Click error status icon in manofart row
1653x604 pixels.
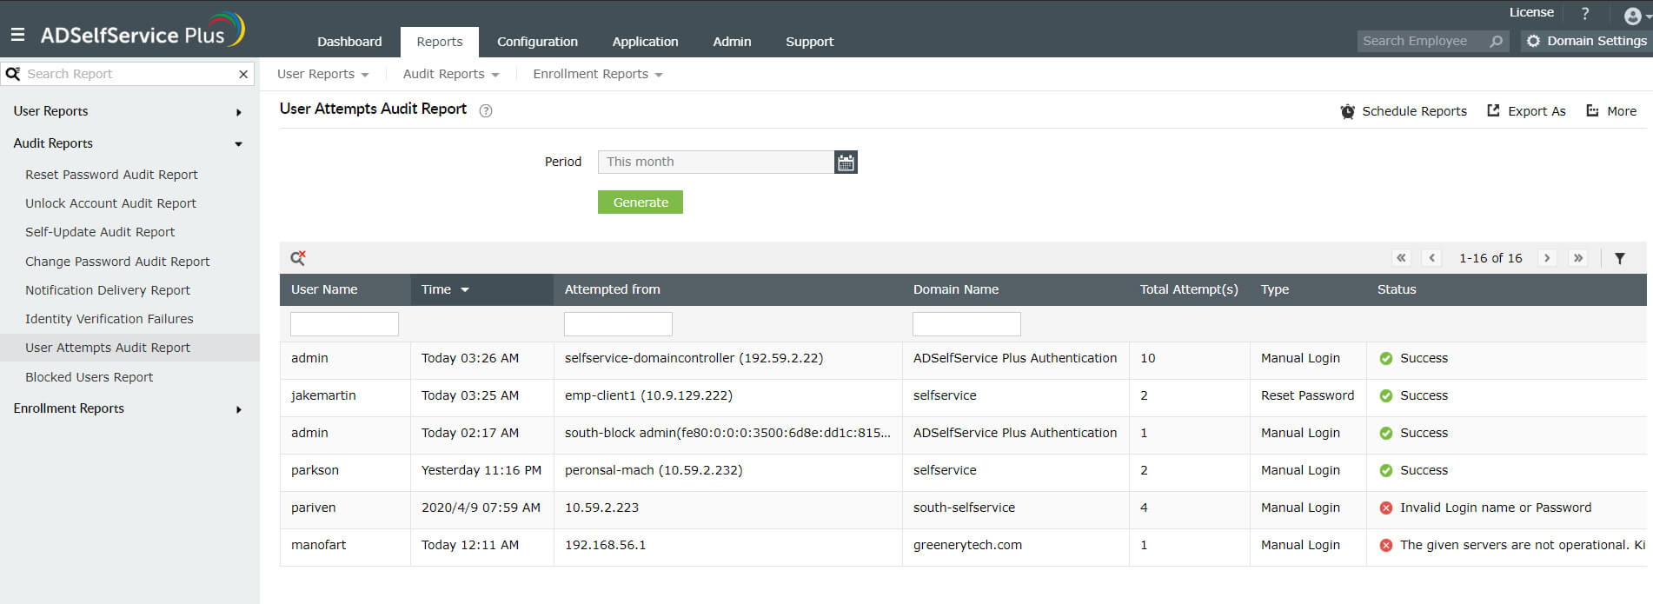click(1386, 545)
